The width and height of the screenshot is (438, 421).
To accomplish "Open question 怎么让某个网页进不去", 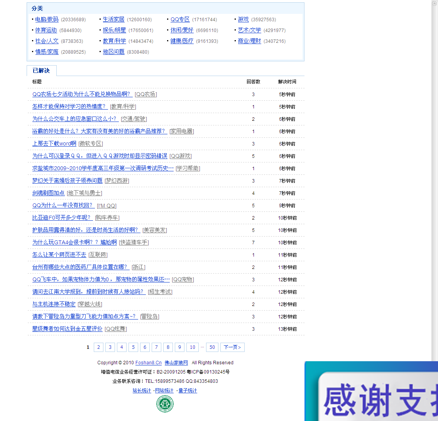I will point(59,255).
